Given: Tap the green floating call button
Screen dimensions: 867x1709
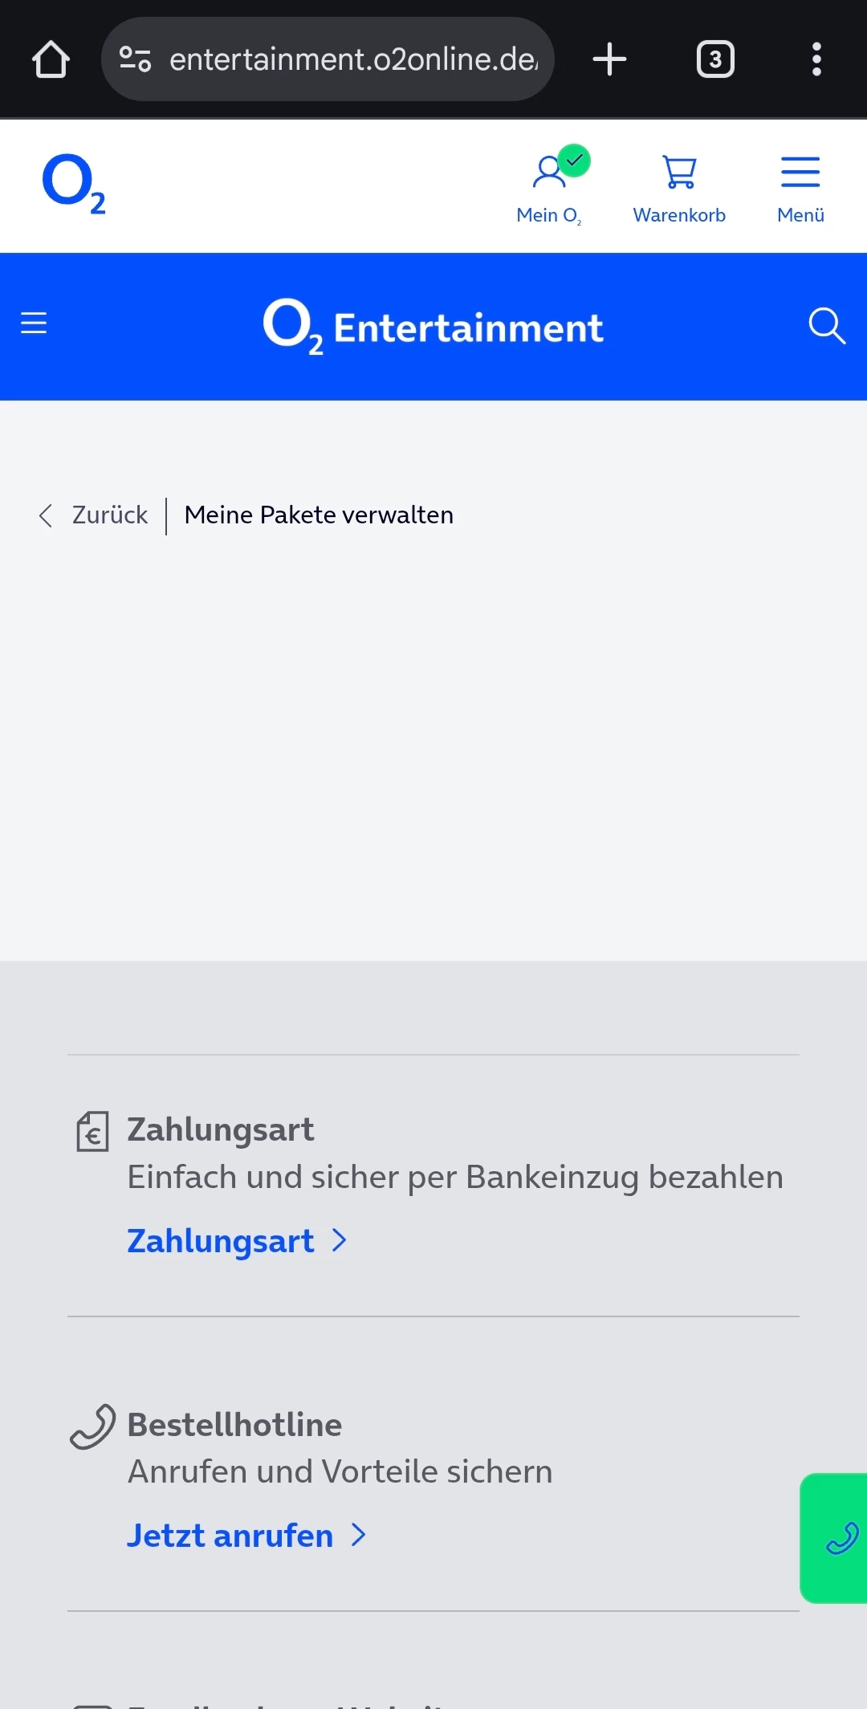Looking at the screenshot, I should point(840,1538).
